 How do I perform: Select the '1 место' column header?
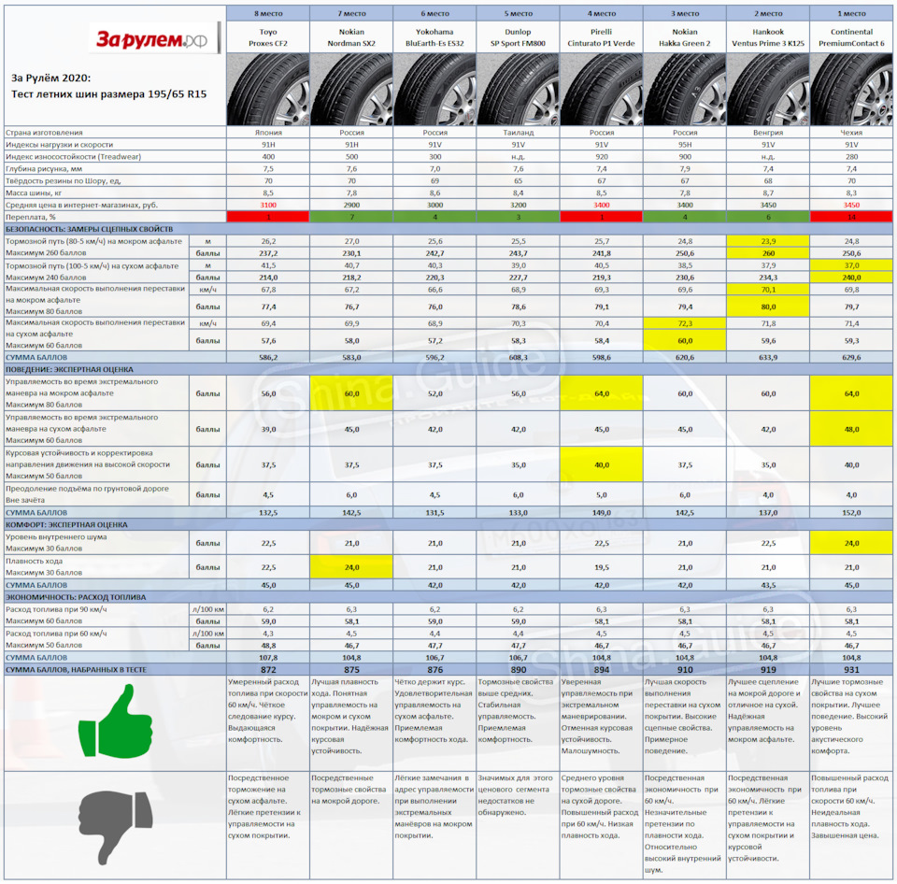(851, 13)
